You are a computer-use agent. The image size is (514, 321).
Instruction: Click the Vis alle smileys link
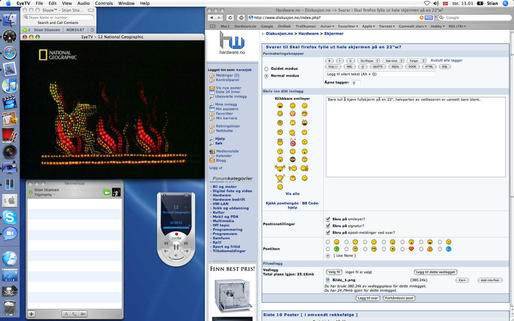tap(292, 194)
